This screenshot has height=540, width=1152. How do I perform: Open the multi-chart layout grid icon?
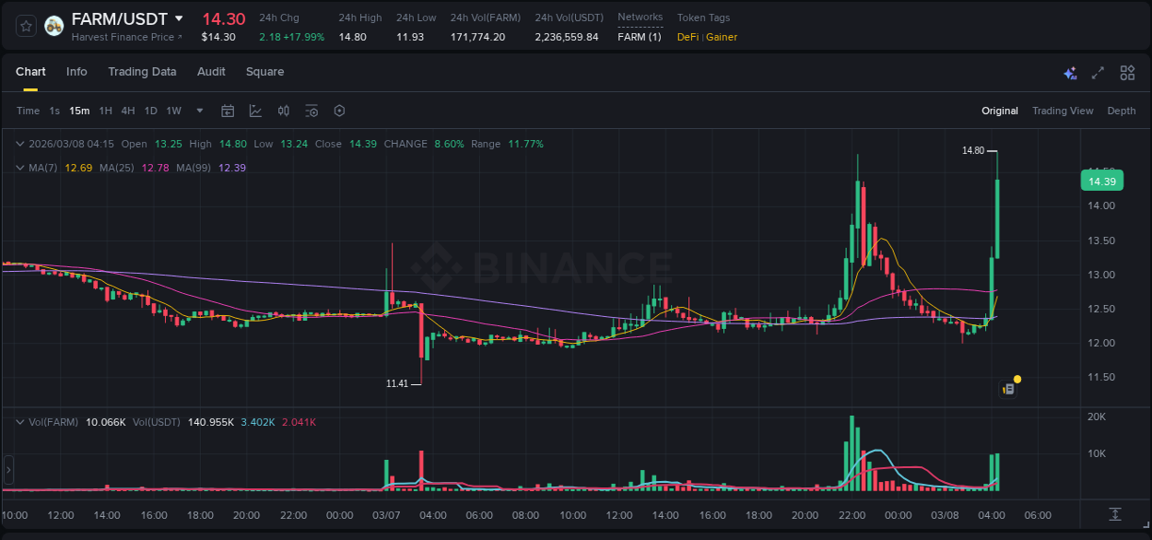pyautogui.click(x=1127, y=73)
